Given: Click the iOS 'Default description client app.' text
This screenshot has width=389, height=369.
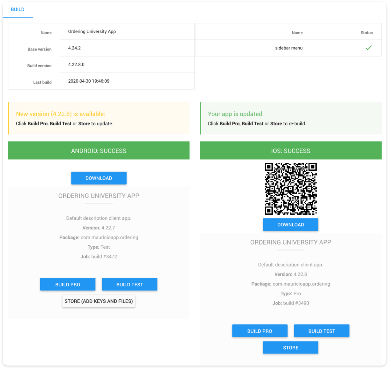Looking at the screenshot, I should 291,265.
